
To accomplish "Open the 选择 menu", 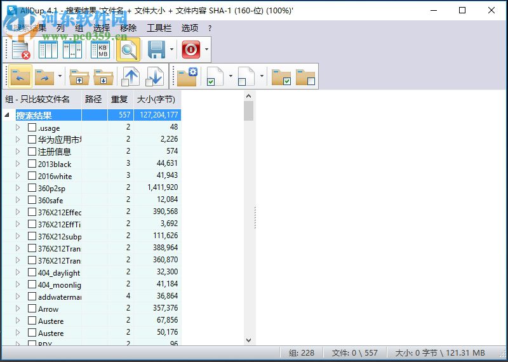I will pos(102,28).
